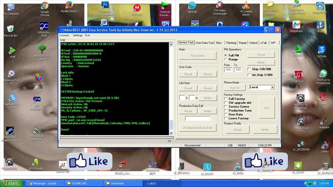
Task: Switch to the Unlock tab
Action: pos(253,43)
